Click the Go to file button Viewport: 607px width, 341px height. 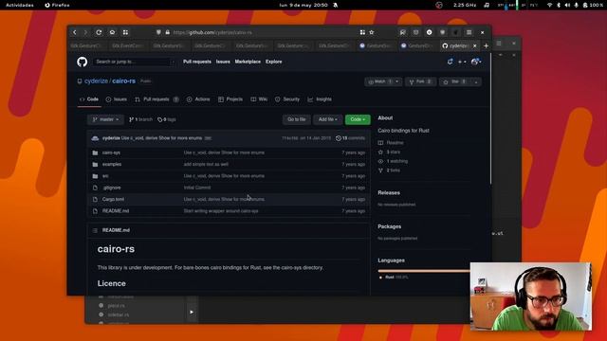(297, 120)
